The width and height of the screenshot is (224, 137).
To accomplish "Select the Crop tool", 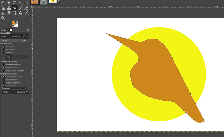I will pyautogui.click(x=26, y=3).
